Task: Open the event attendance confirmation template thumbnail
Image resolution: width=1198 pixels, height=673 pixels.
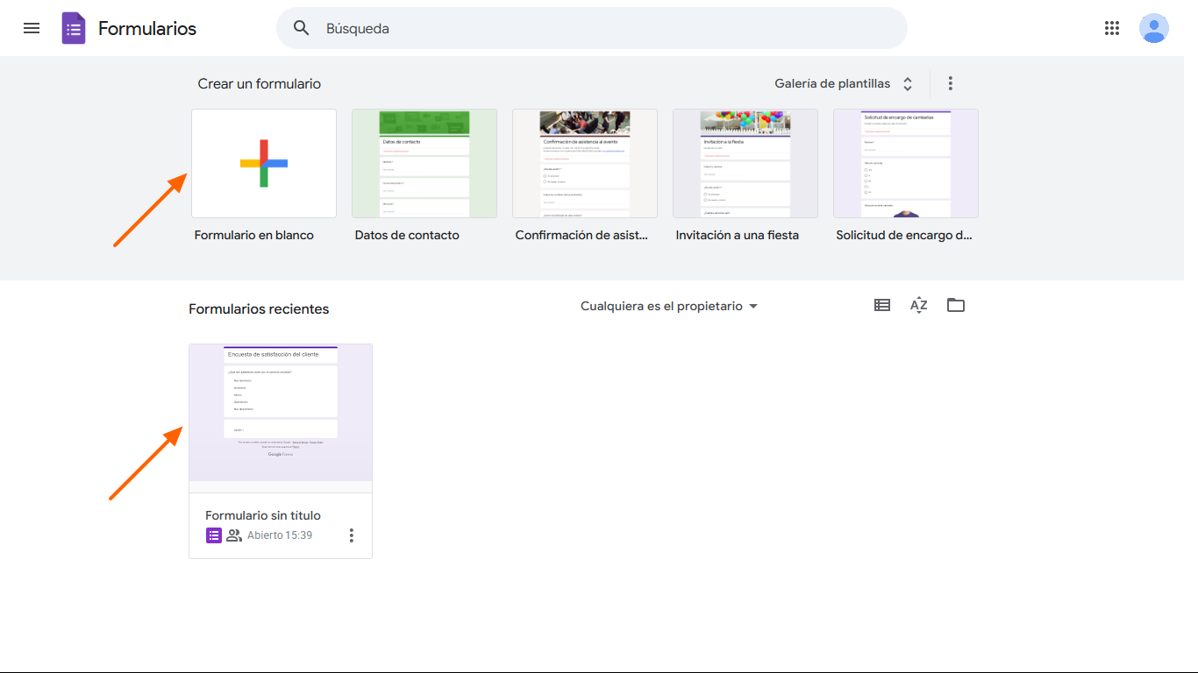Action: click(x=585, y=164)
